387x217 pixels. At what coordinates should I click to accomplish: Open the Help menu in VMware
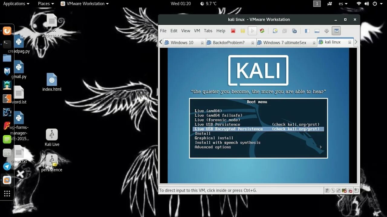tap(221, 31)
